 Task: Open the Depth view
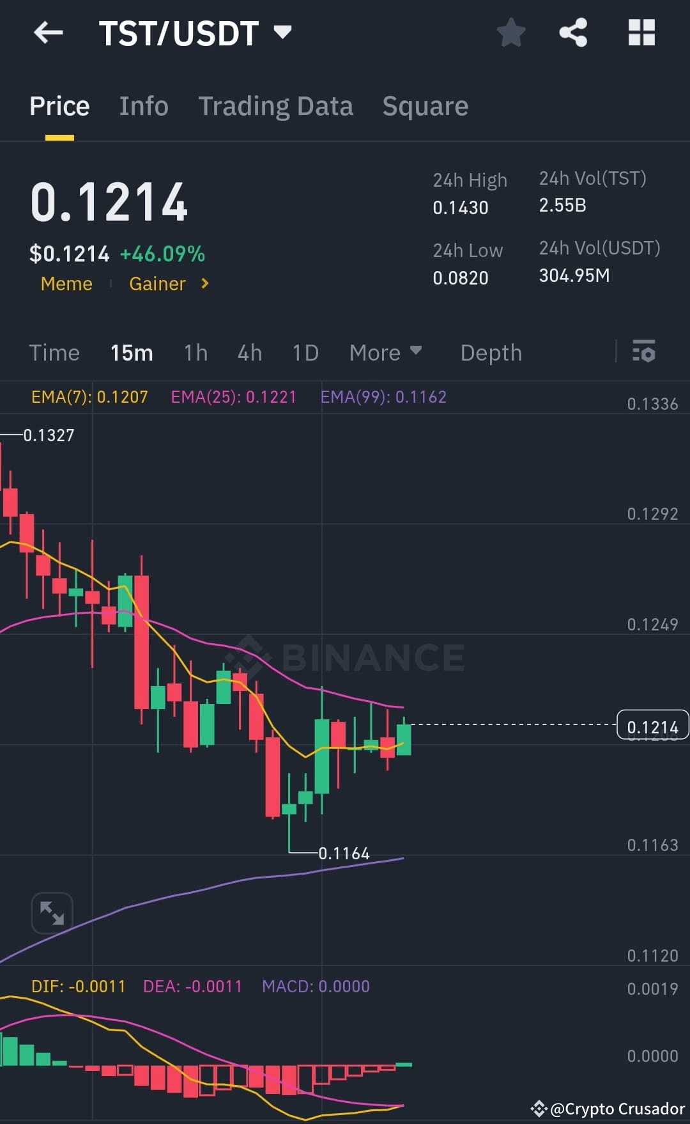(491, 352)
